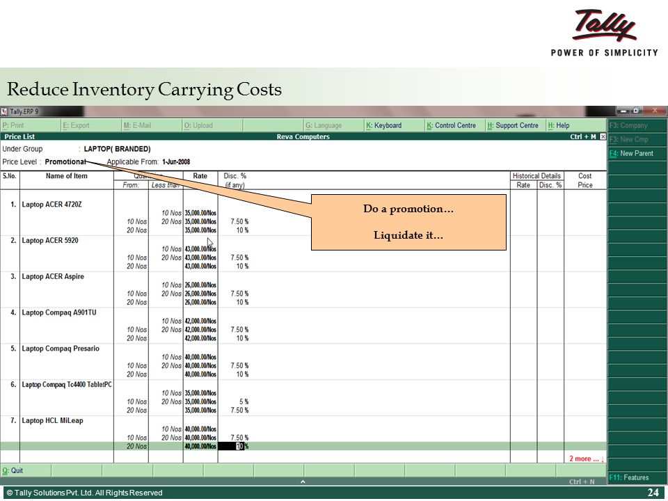Click 5 % discount for Compaq Tc4400

click(244, 401)
